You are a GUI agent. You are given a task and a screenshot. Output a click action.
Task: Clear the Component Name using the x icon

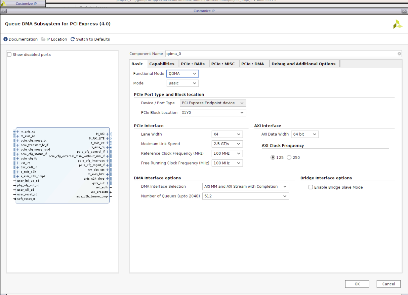399,53
